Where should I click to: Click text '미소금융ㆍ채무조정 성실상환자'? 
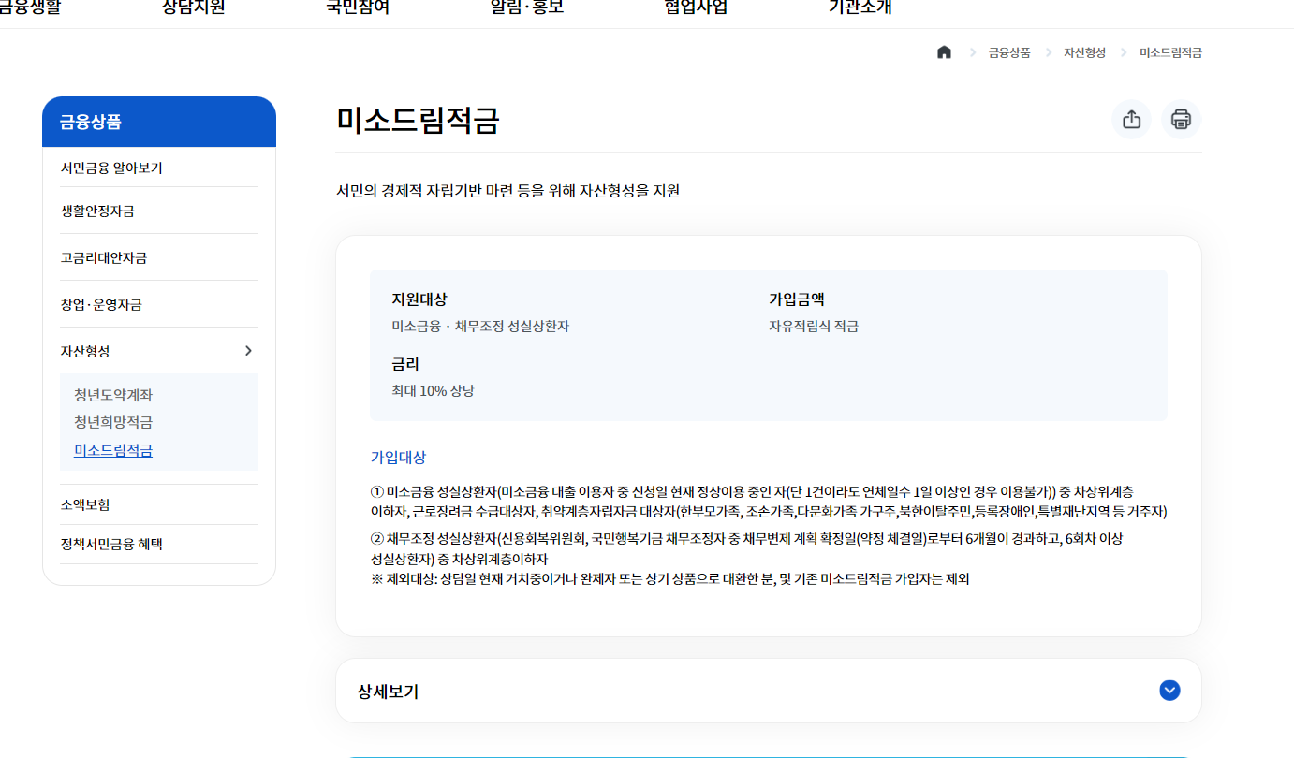[x=480, y=327]
